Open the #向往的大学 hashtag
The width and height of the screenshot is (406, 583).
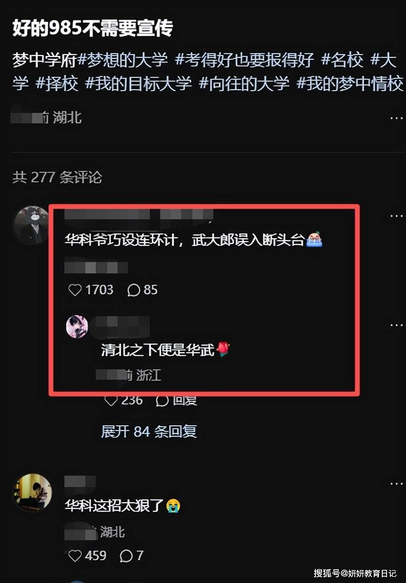click(244, 84)
